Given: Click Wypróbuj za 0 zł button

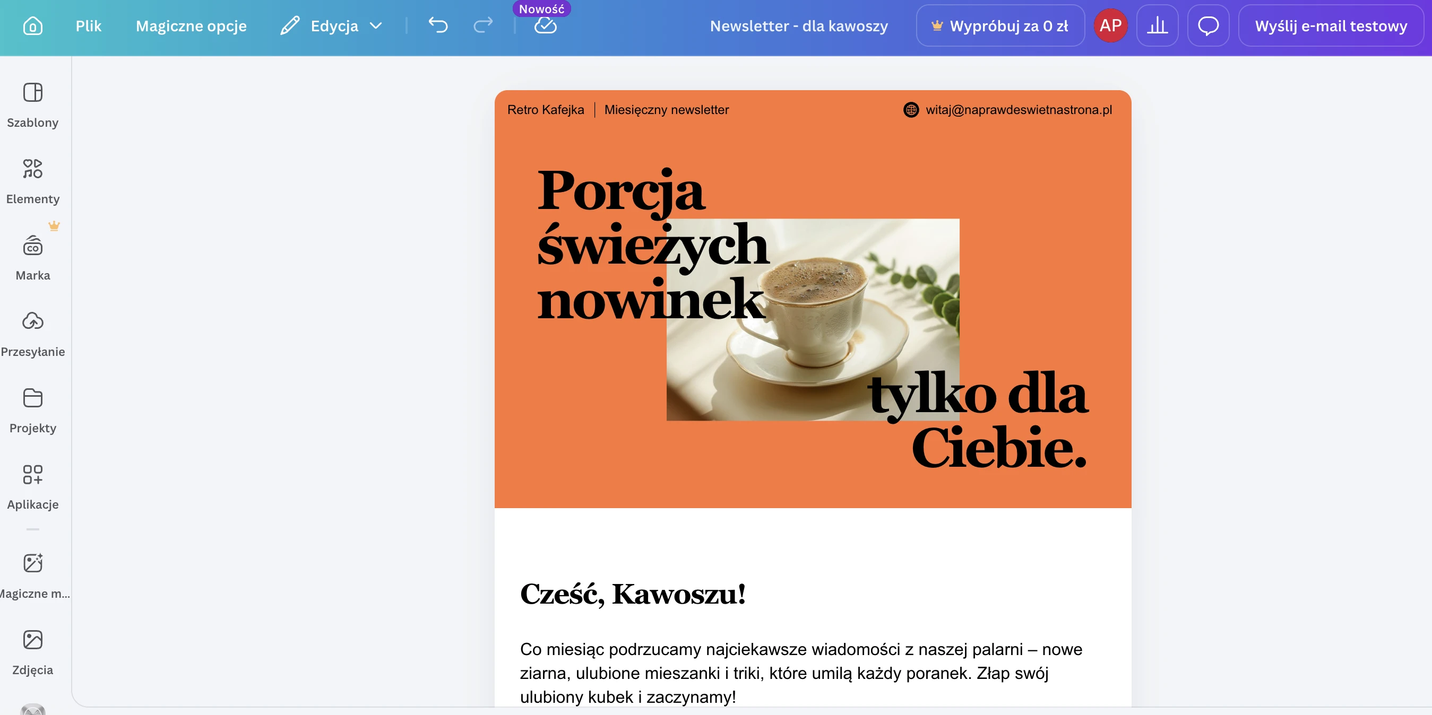Looking at the screenshot, I should pyautogui.click(x=1000, y=25).
